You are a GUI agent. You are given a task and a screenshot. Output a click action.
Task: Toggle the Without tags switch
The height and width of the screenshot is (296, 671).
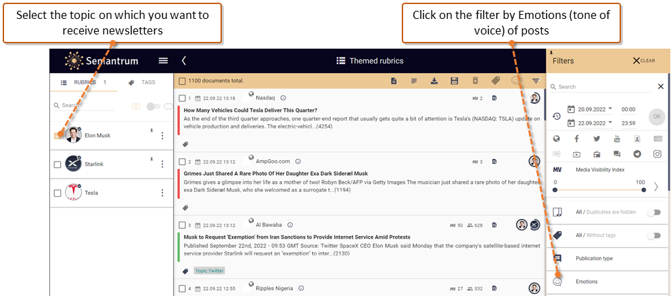coord(653,235)
